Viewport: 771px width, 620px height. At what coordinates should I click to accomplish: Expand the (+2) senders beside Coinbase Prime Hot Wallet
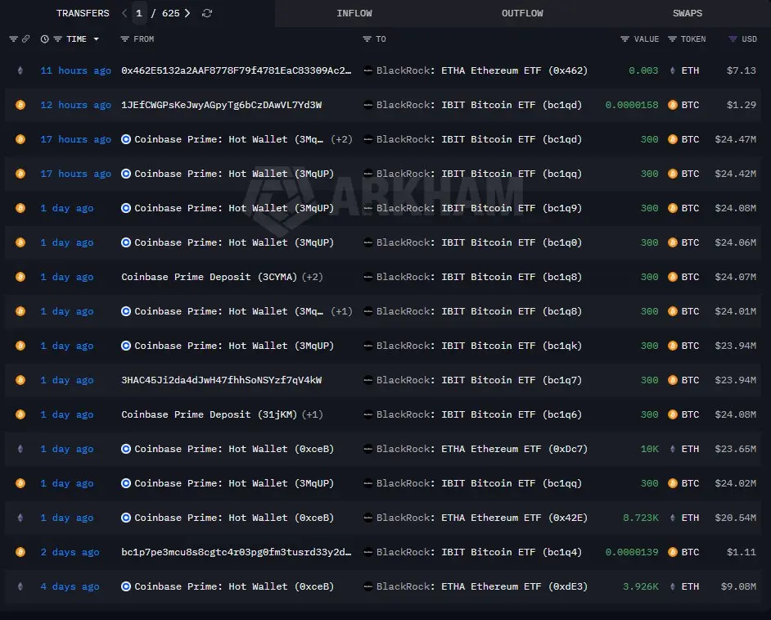(342, 139)
